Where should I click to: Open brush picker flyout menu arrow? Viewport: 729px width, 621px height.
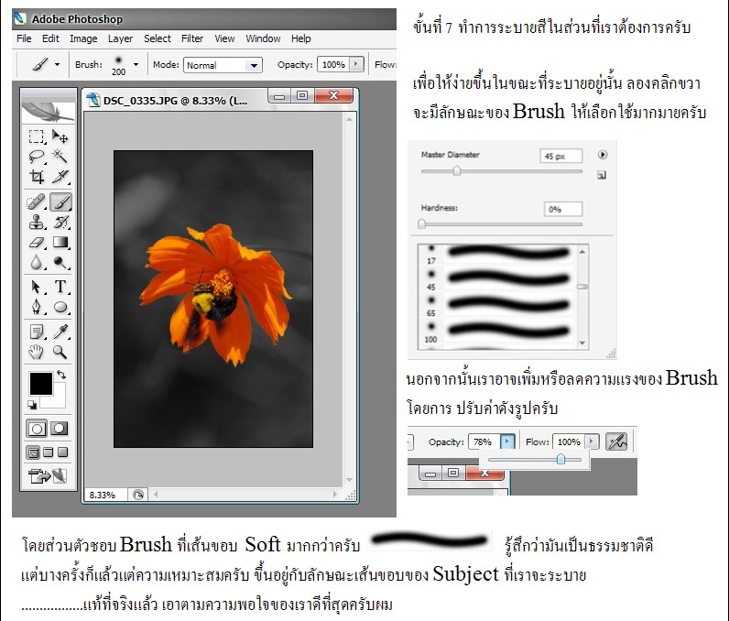(602, 155)
